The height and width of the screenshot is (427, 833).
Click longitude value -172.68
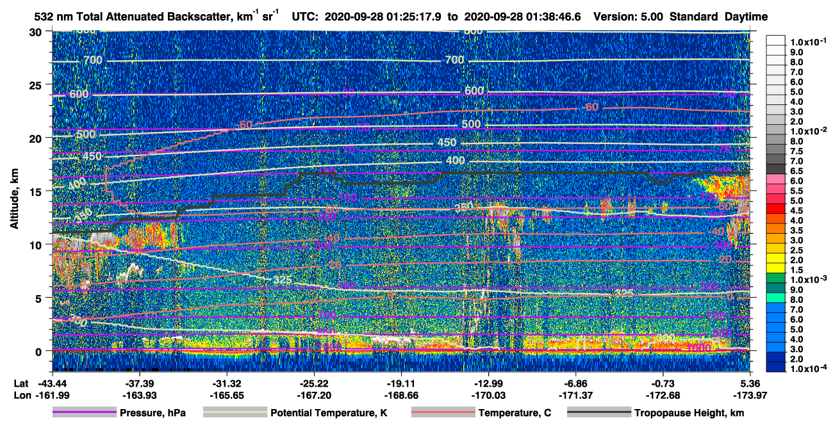663,396
